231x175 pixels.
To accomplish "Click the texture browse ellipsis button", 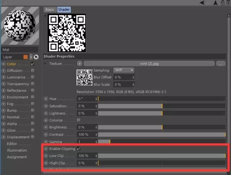I will click(x=221, y=64).
